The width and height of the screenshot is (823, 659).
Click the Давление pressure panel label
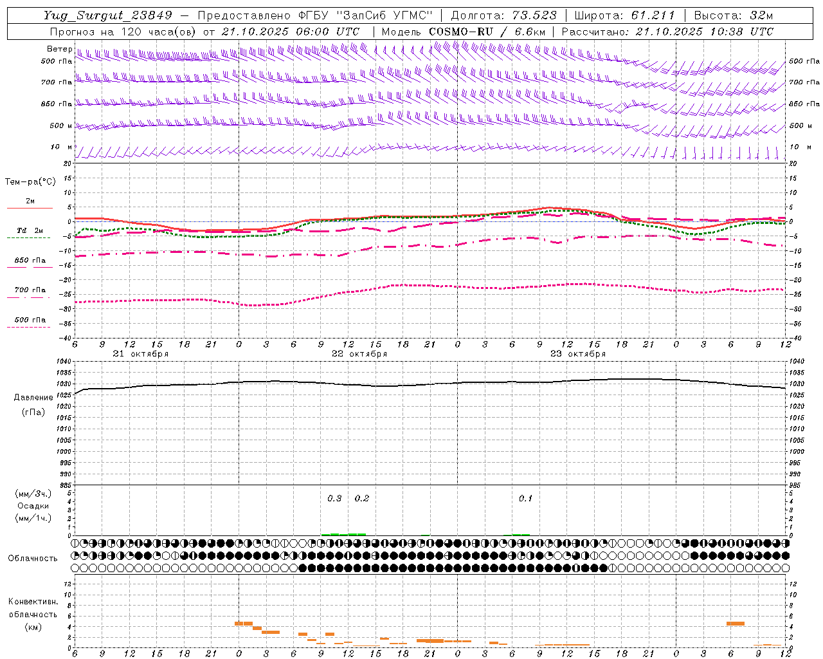point(33,398)
